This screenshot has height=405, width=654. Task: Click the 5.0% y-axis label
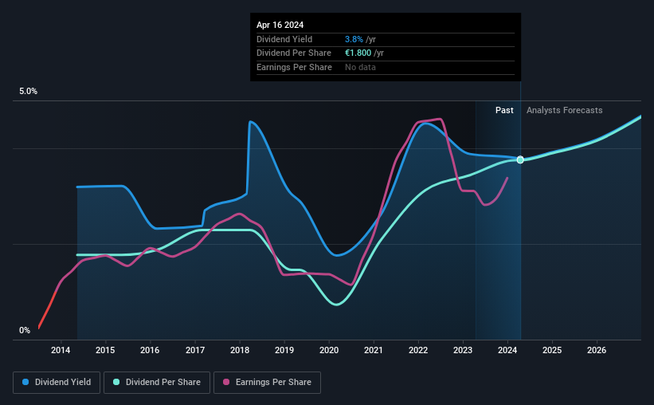28,91
